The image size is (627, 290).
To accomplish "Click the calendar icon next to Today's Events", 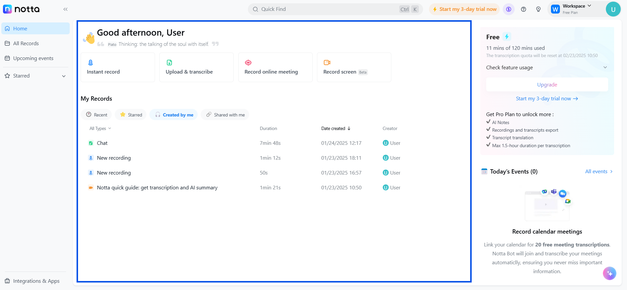I will pos(484,172).
